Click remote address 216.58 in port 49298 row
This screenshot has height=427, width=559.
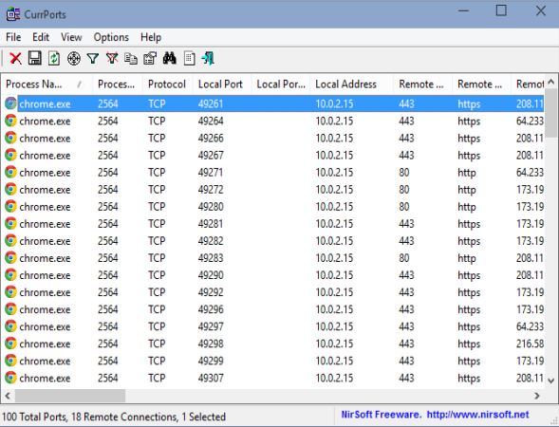coord(530,343)
